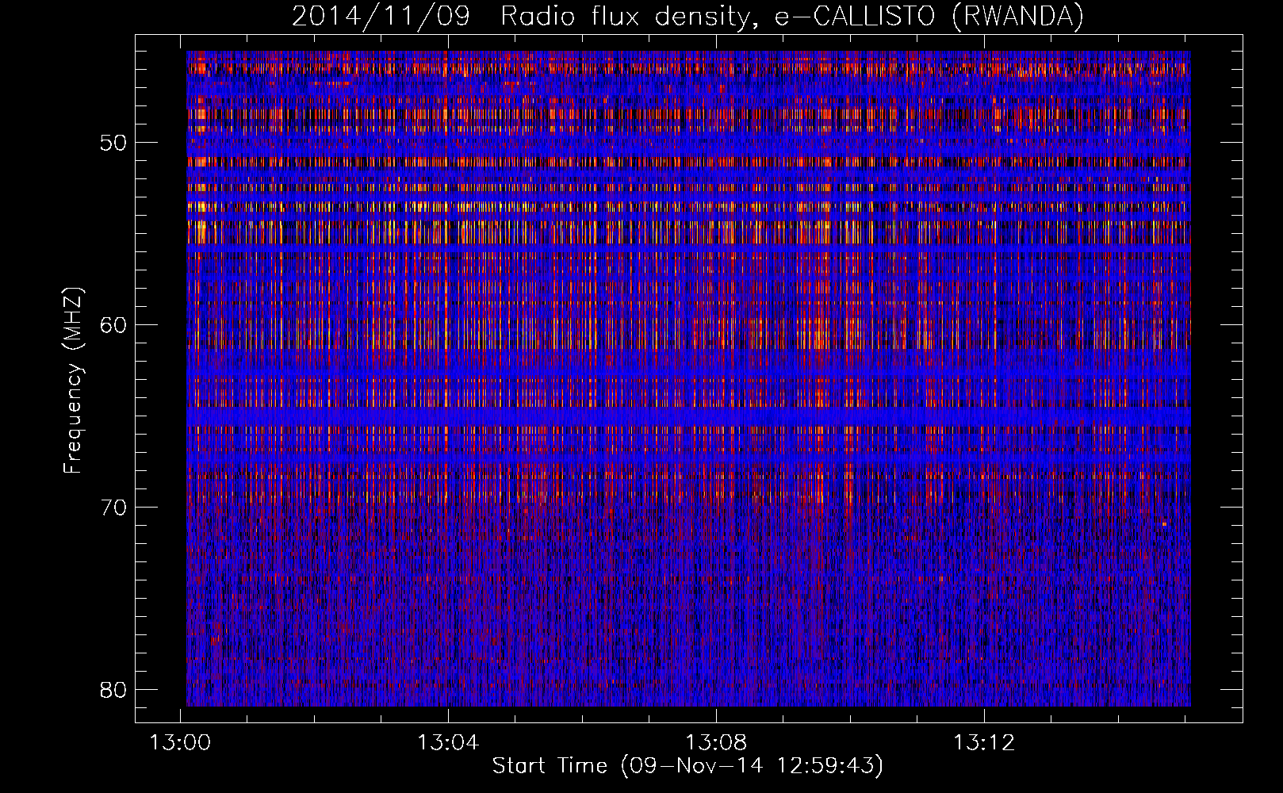This screenshot has height=793, width=1283.
Task: Click the 50 MHz frequency tick label
Action: tap(113, 144)
